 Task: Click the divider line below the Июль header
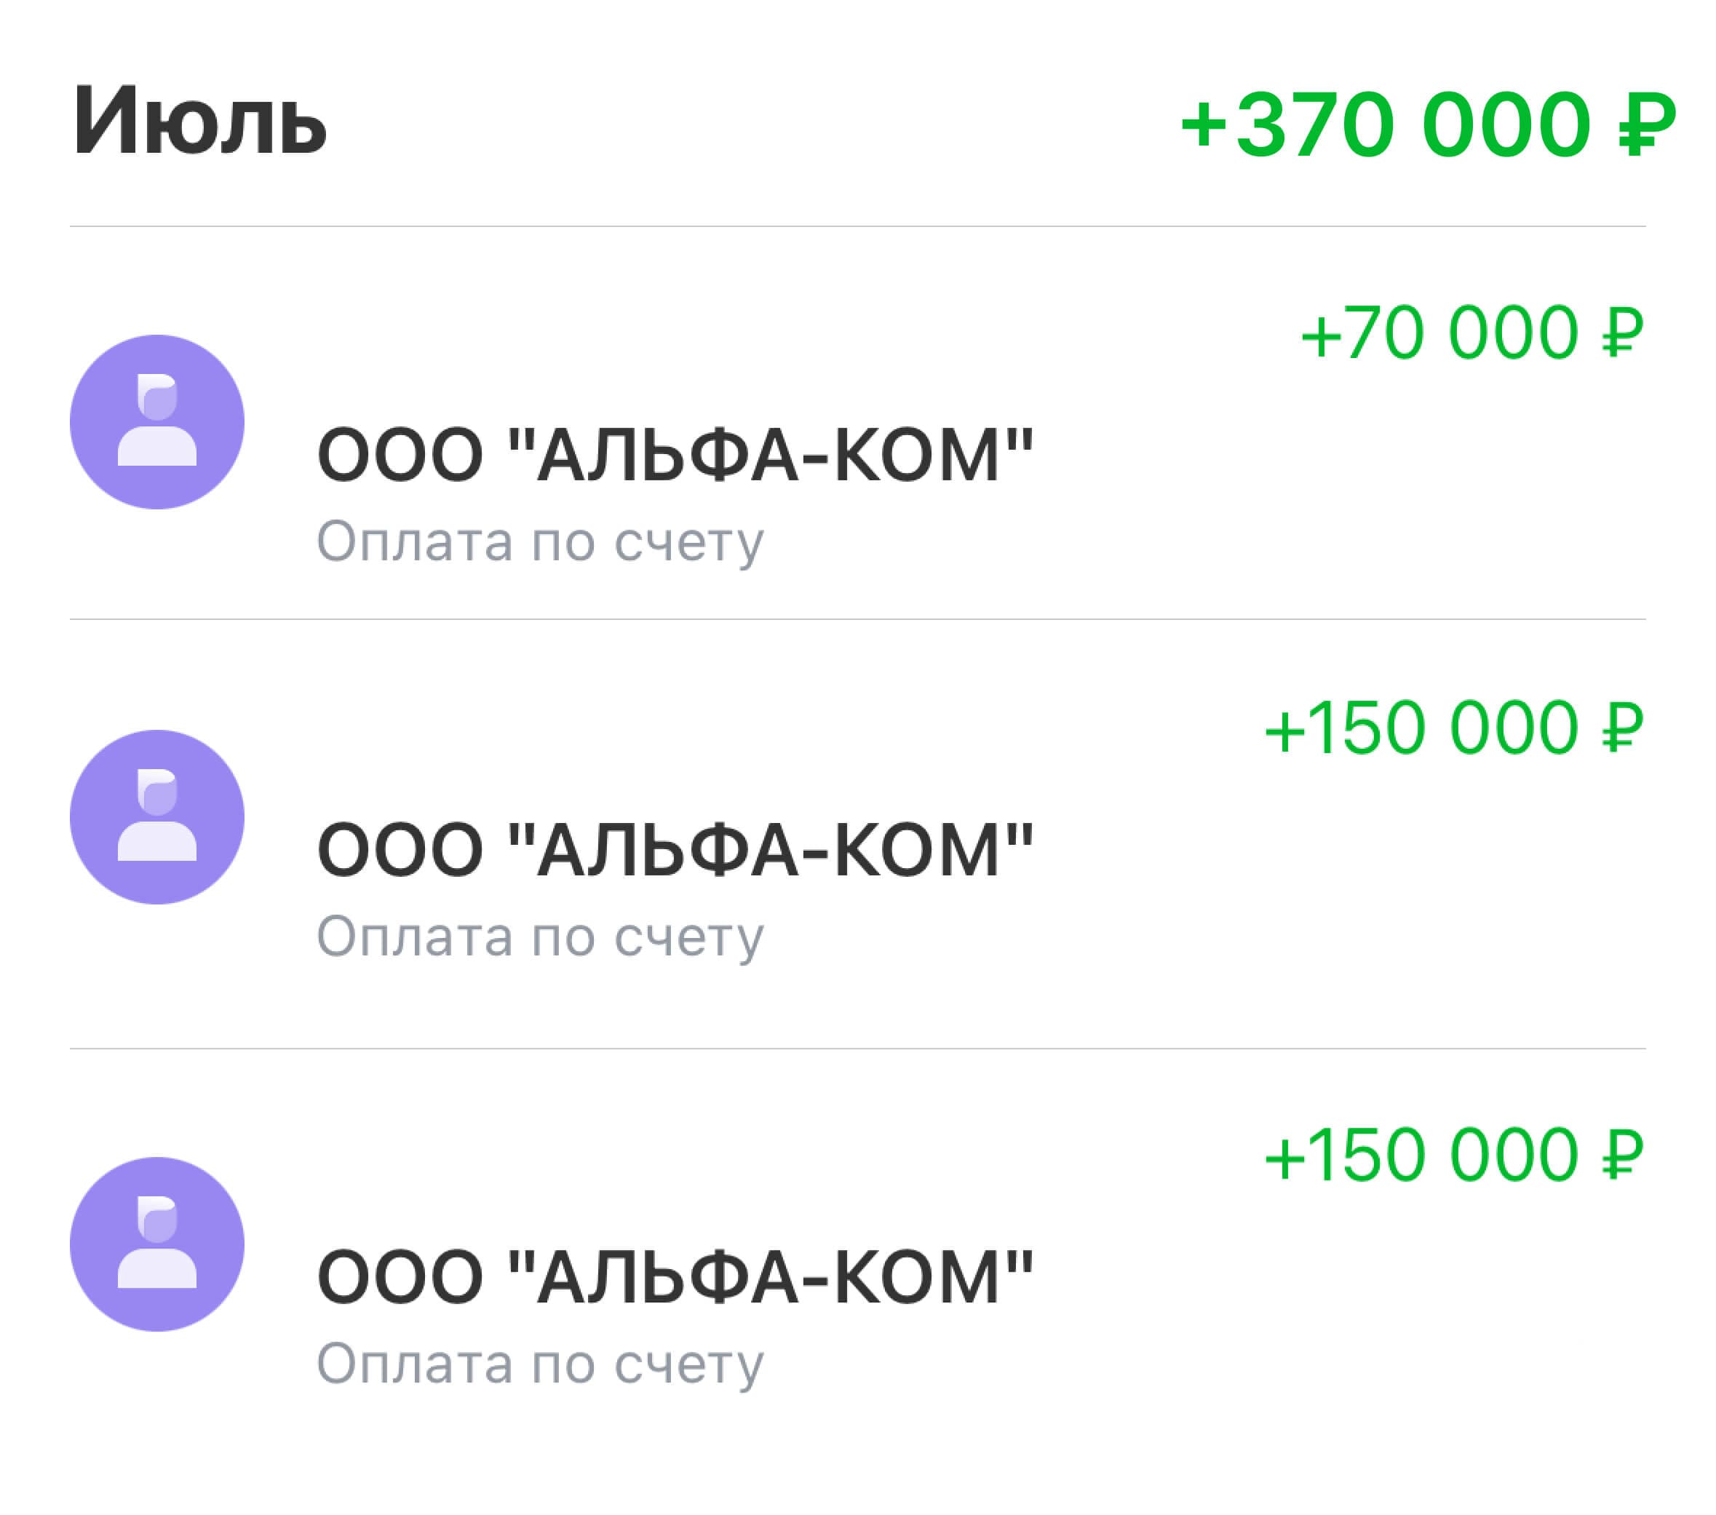[x=857, y=226]
